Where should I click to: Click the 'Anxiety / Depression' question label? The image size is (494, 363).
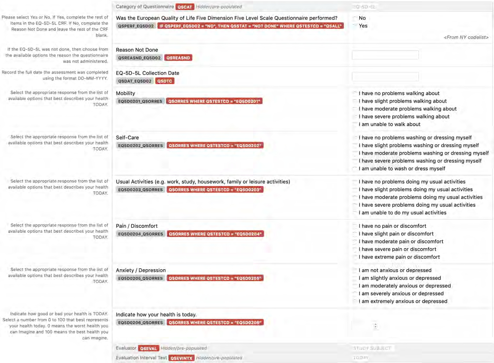coord(141,270)
